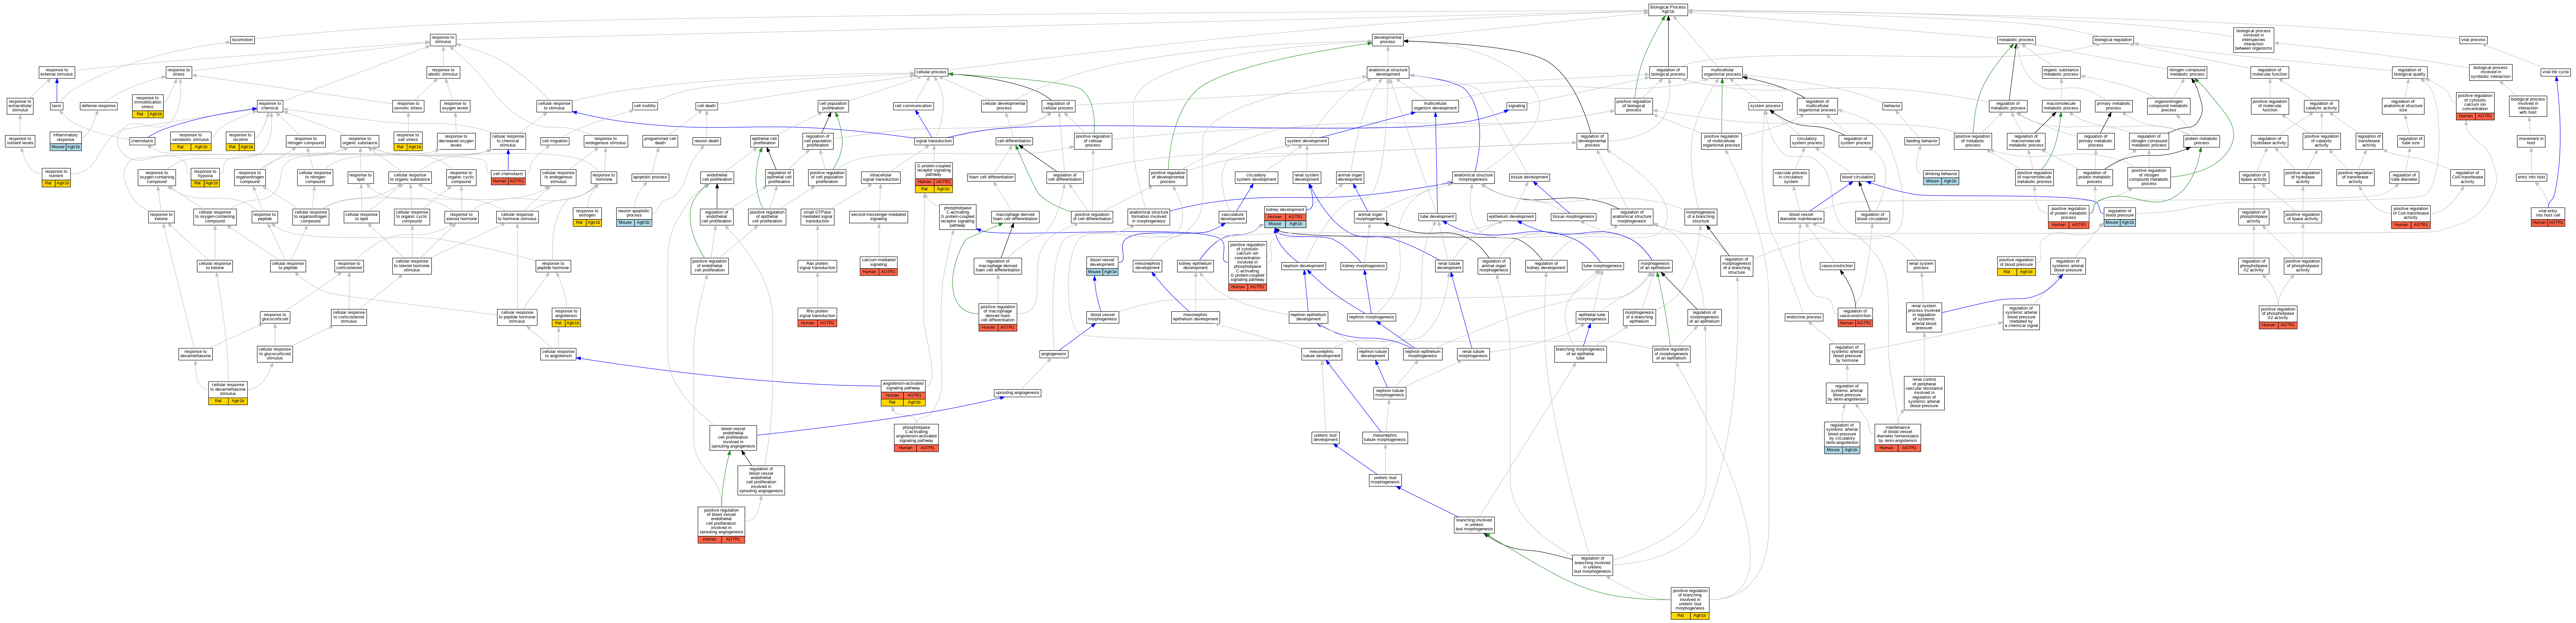Screen dimensions: 2576x623
Task: Select the 'entry into host' node
Action: click(2531, 177)
